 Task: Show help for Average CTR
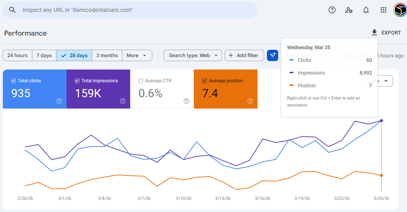(186, 101)
